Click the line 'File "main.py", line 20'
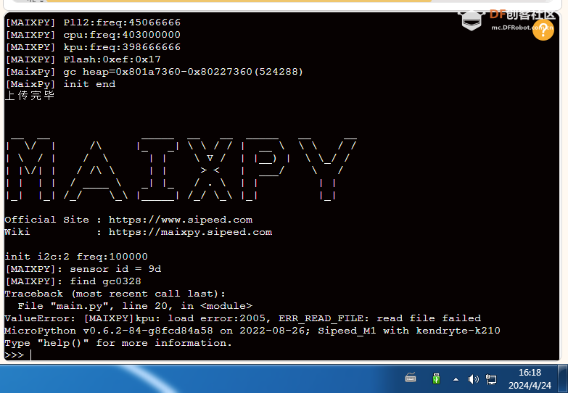The image size is (568, 393). click(135, 306)
